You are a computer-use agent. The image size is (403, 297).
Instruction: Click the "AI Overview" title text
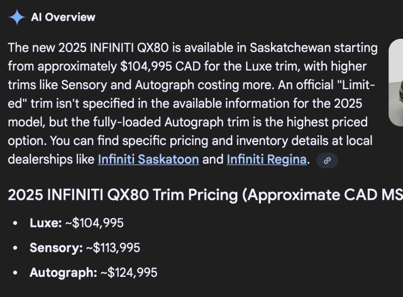(x=63, y=17)
